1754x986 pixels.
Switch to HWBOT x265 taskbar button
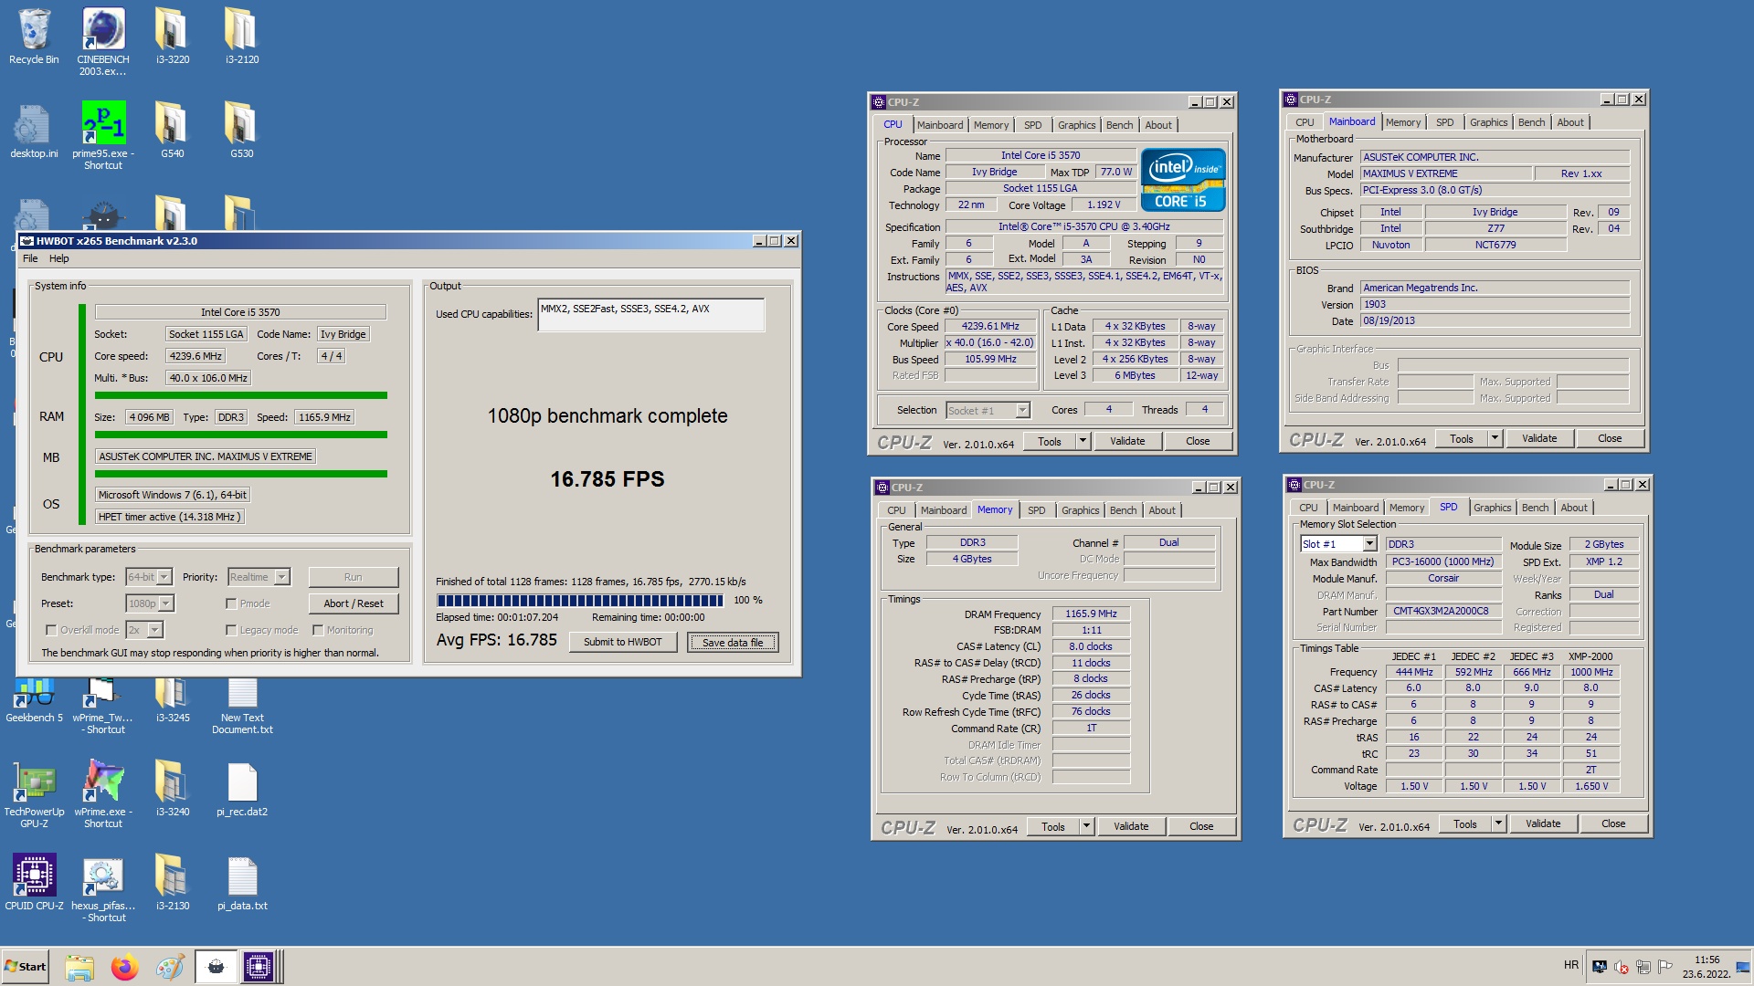coord(216,967)
